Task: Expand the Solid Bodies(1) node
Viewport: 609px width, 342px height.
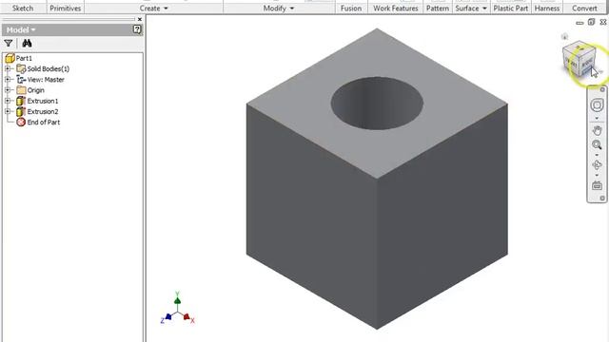Action: pos(8,68)
